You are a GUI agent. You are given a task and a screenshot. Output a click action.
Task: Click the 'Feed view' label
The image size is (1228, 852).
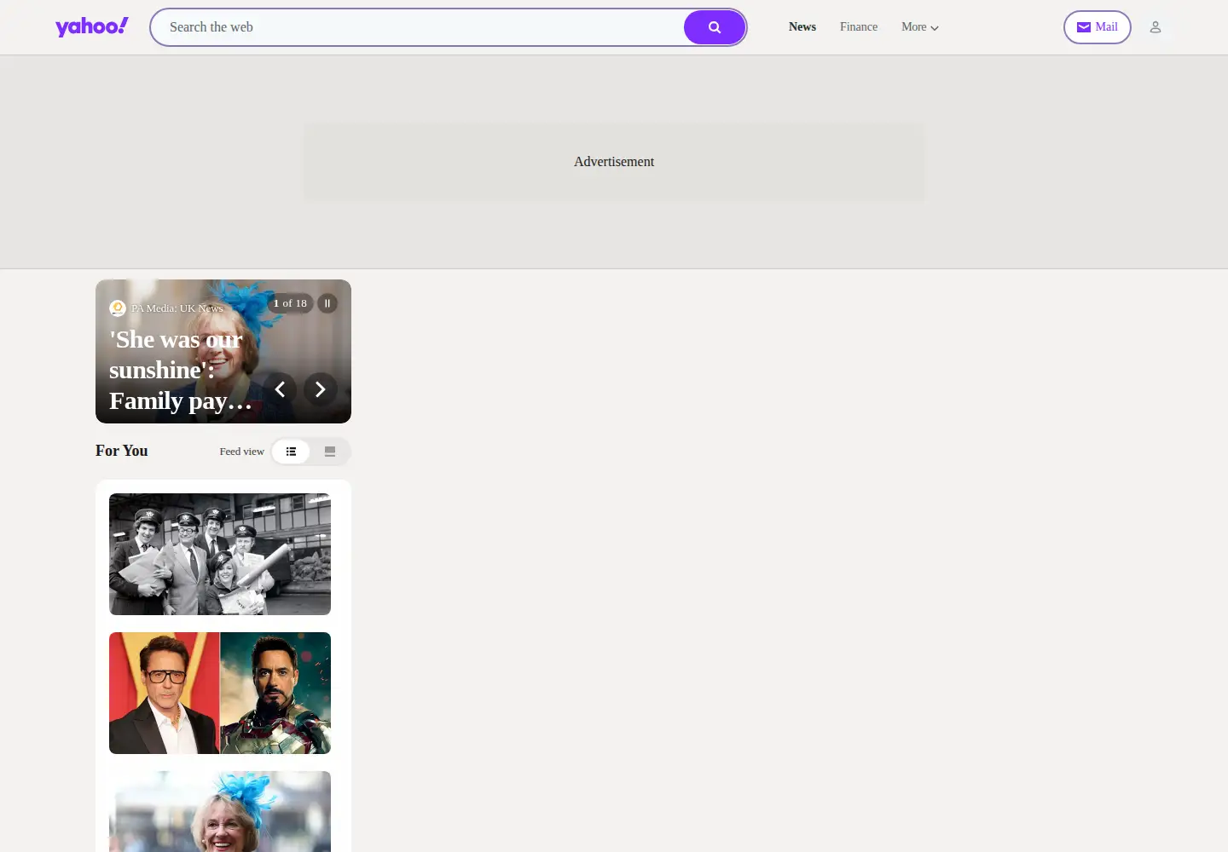coord(242,452)
